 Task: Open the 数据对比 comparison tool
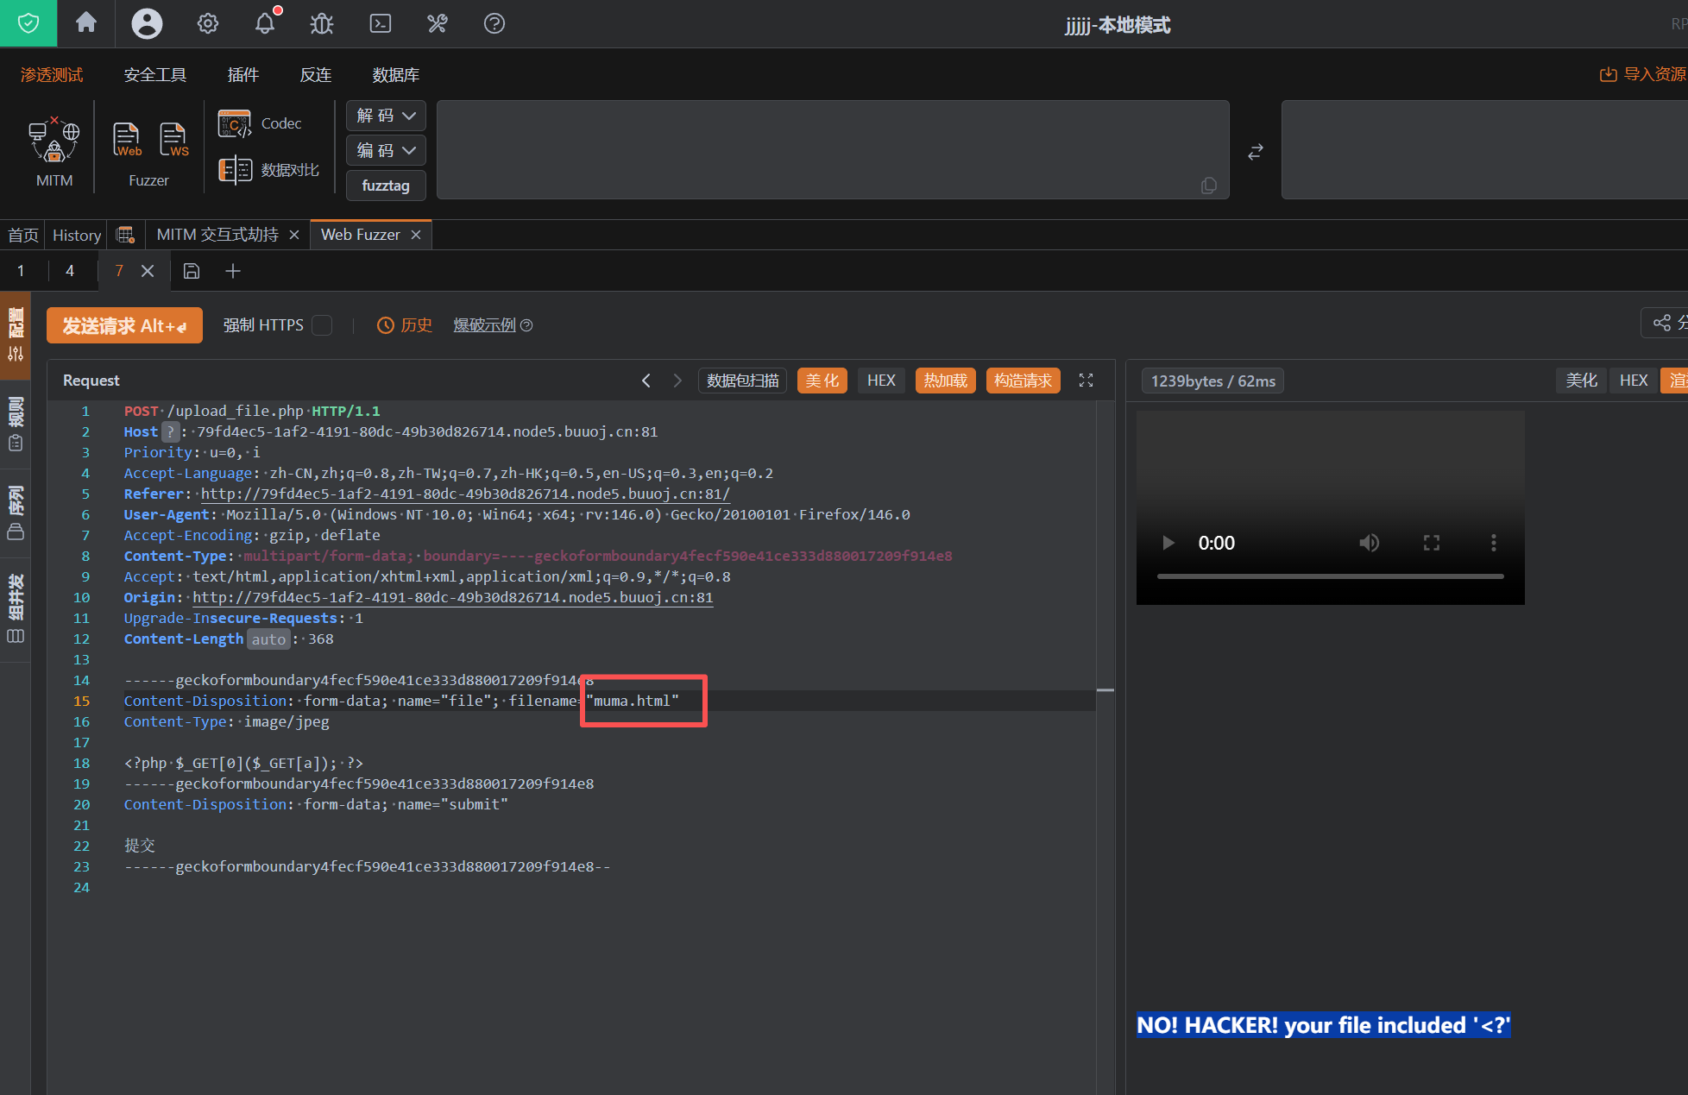coord(269,170)
